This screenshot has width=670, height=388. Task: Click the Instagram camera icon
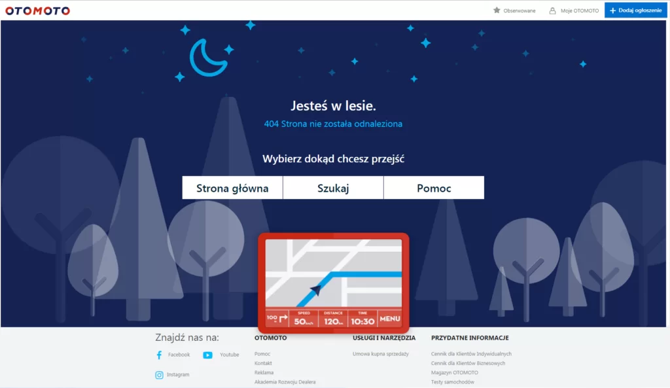point(160,375)
